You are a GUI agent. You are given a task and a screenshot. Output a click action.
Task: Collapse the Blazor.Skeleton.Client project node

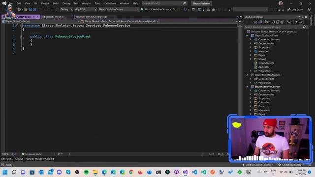coord(247,35)
